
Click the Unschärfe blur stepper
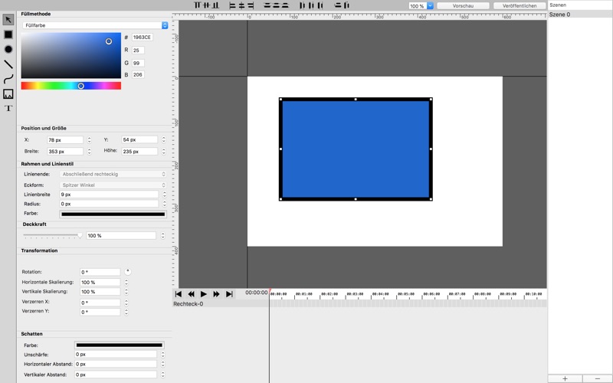(162, 355)
